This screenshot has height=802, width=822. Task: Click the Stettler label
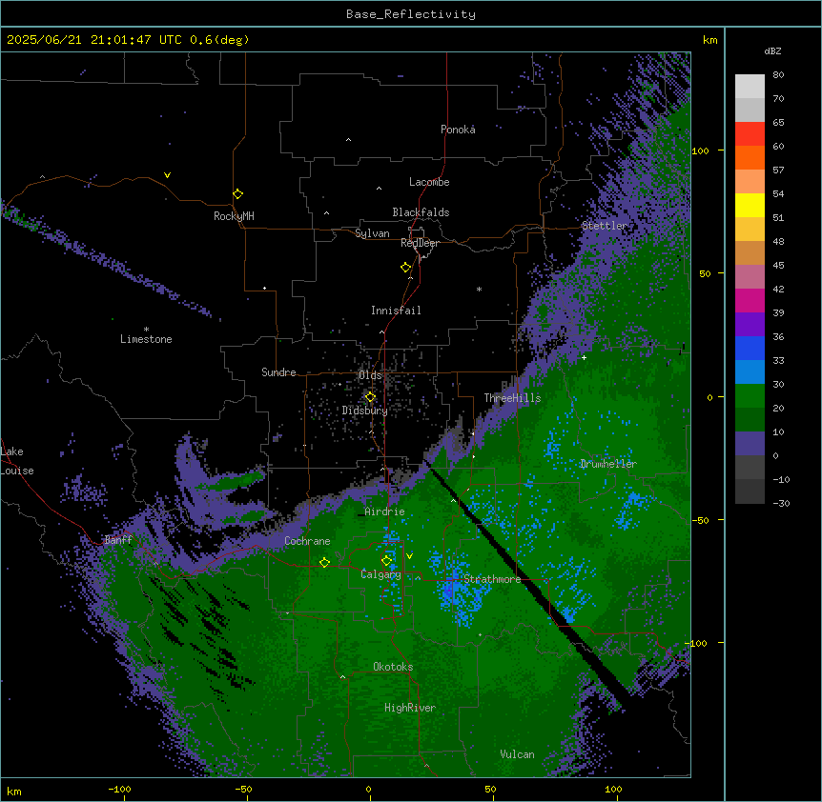point(605,226)
